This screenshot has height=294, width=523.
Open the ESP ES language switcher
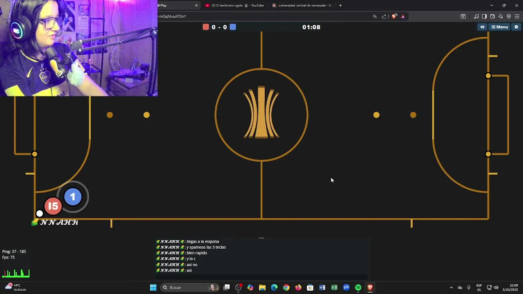[x=479, y=287]
